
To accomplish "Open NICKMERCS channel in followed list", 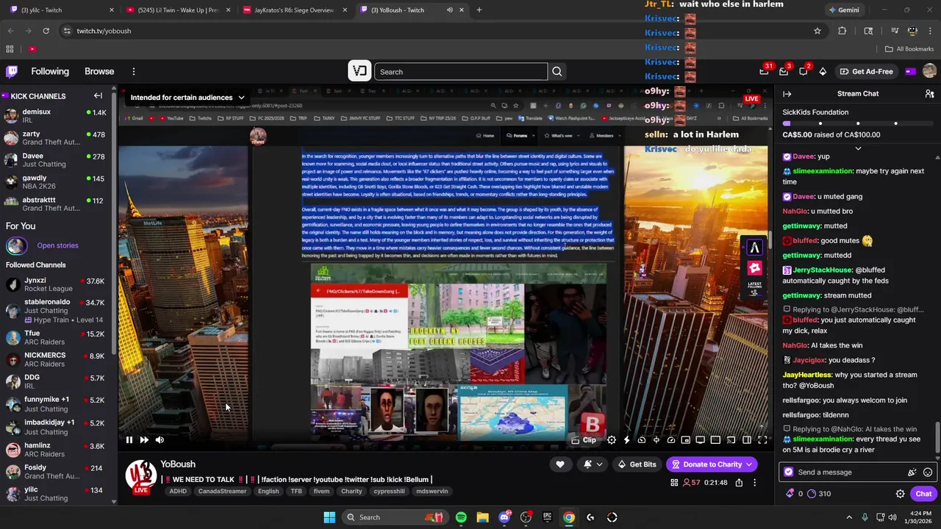I will (55, 359).
